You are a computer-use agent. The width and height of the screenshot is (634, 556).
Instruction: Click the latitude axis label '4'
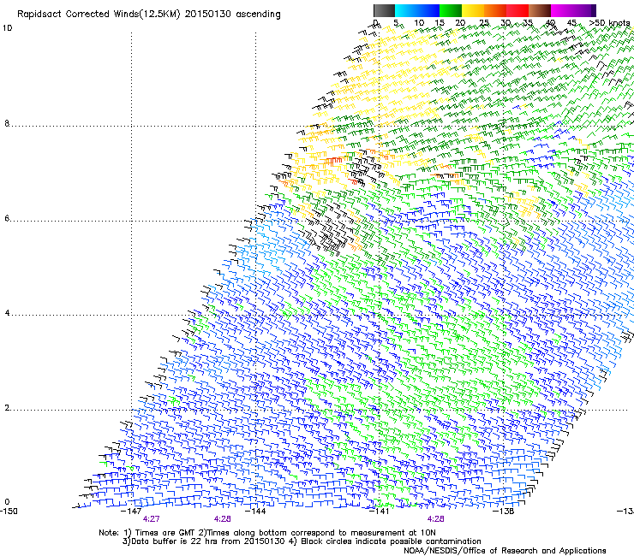7,313
